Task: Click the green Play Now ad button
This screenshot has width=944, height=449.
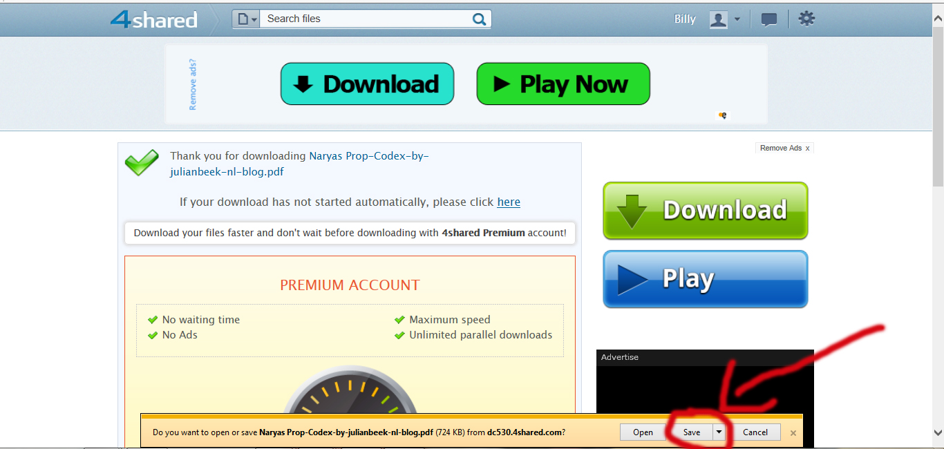Action: click(563, 84)
